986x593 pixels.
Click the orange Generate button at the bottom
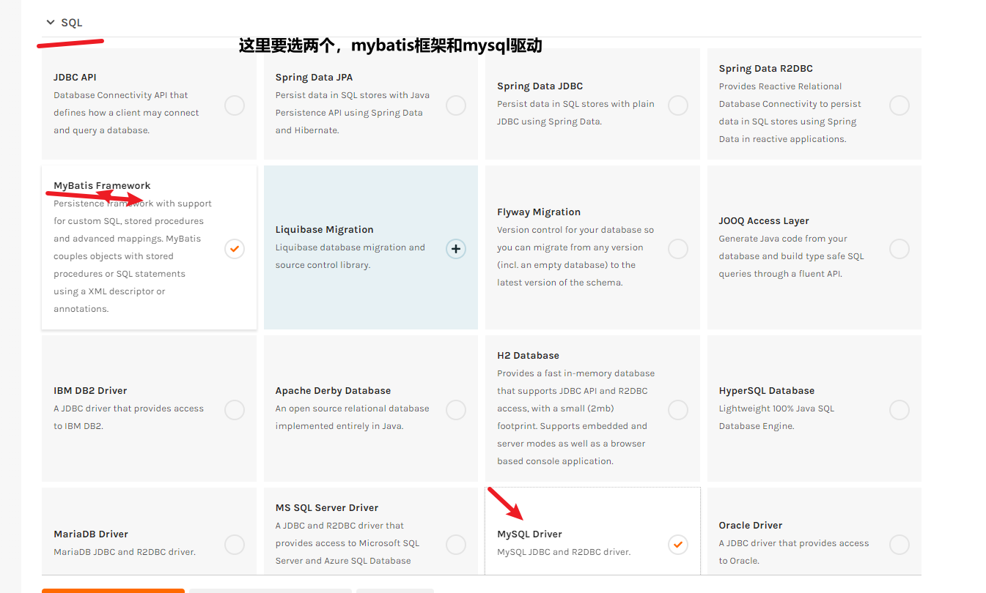click(x=113, y=591)
